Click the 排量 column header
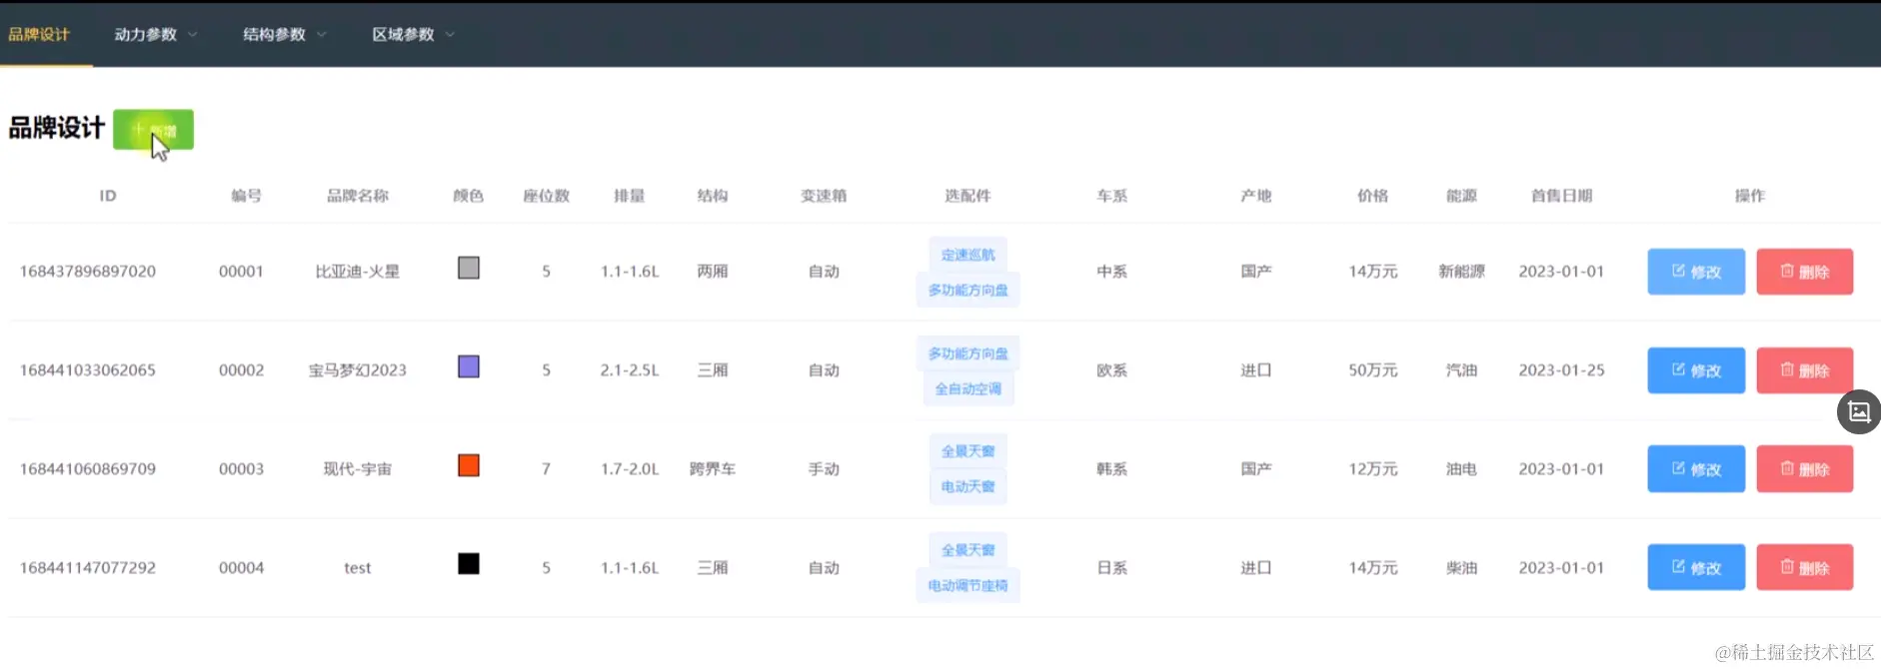Image resolution: width=1881 pixels, height=669 pixels. click(630, 196)
